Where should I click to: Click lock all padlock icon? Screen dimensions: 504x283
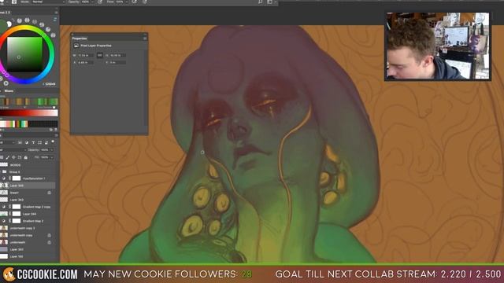(26, 157)
